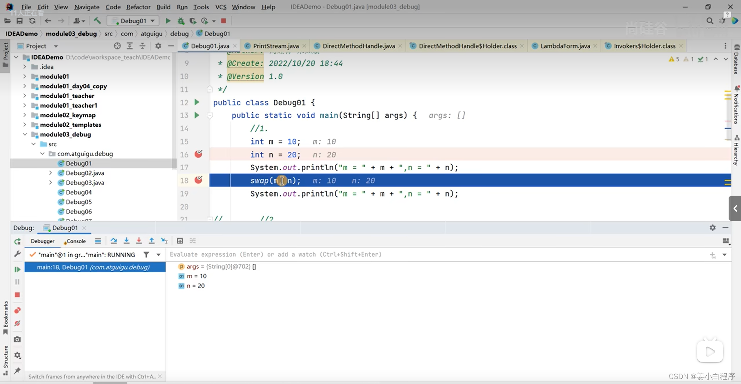The height and width of the screenshot is (384, 741).
Task: Select the main:18 stack frame
Action: tap(95, 267)
